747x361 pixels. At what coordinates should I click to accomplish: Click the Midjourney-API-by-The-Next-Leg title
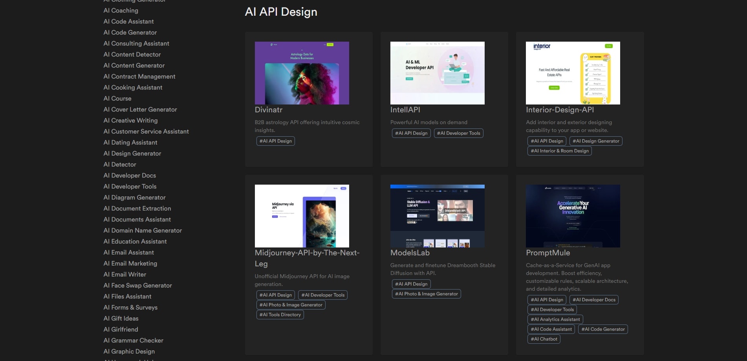pos(307,258)
